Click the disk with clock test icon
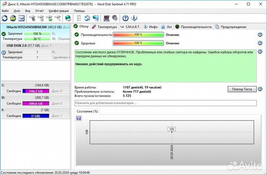Viewport: 267px width, 175px height. [41, 18]
